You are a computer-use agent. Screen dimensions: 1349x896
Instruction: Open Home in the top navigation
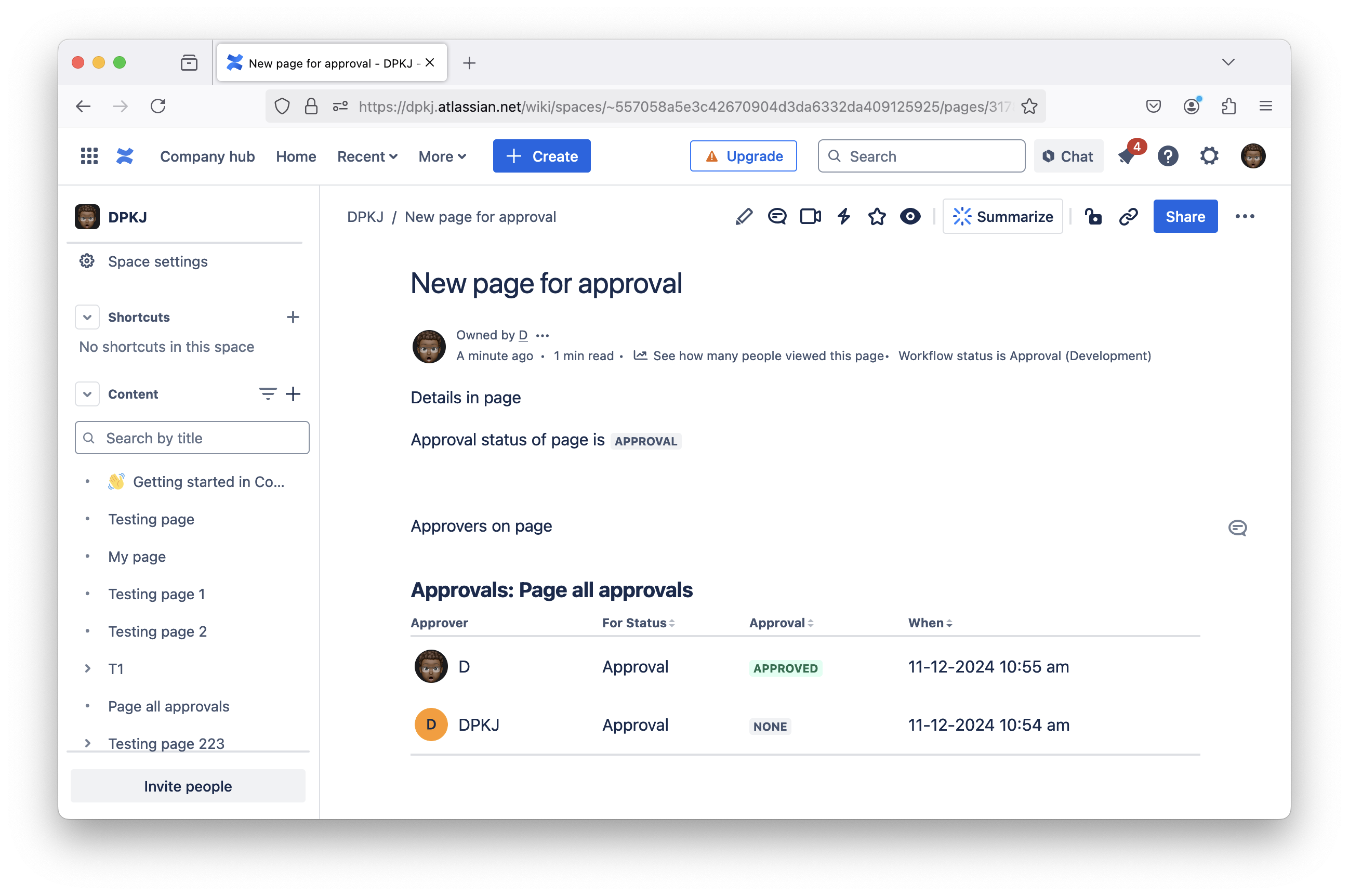(x=295, y=156)
